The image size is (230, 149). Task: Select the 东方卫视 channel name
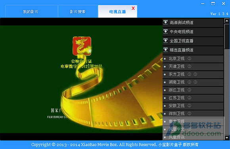pyautogui.click(x=176, y=74)
